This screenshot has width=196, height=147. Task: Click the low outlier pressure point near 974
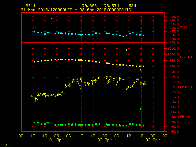[140, 70]
